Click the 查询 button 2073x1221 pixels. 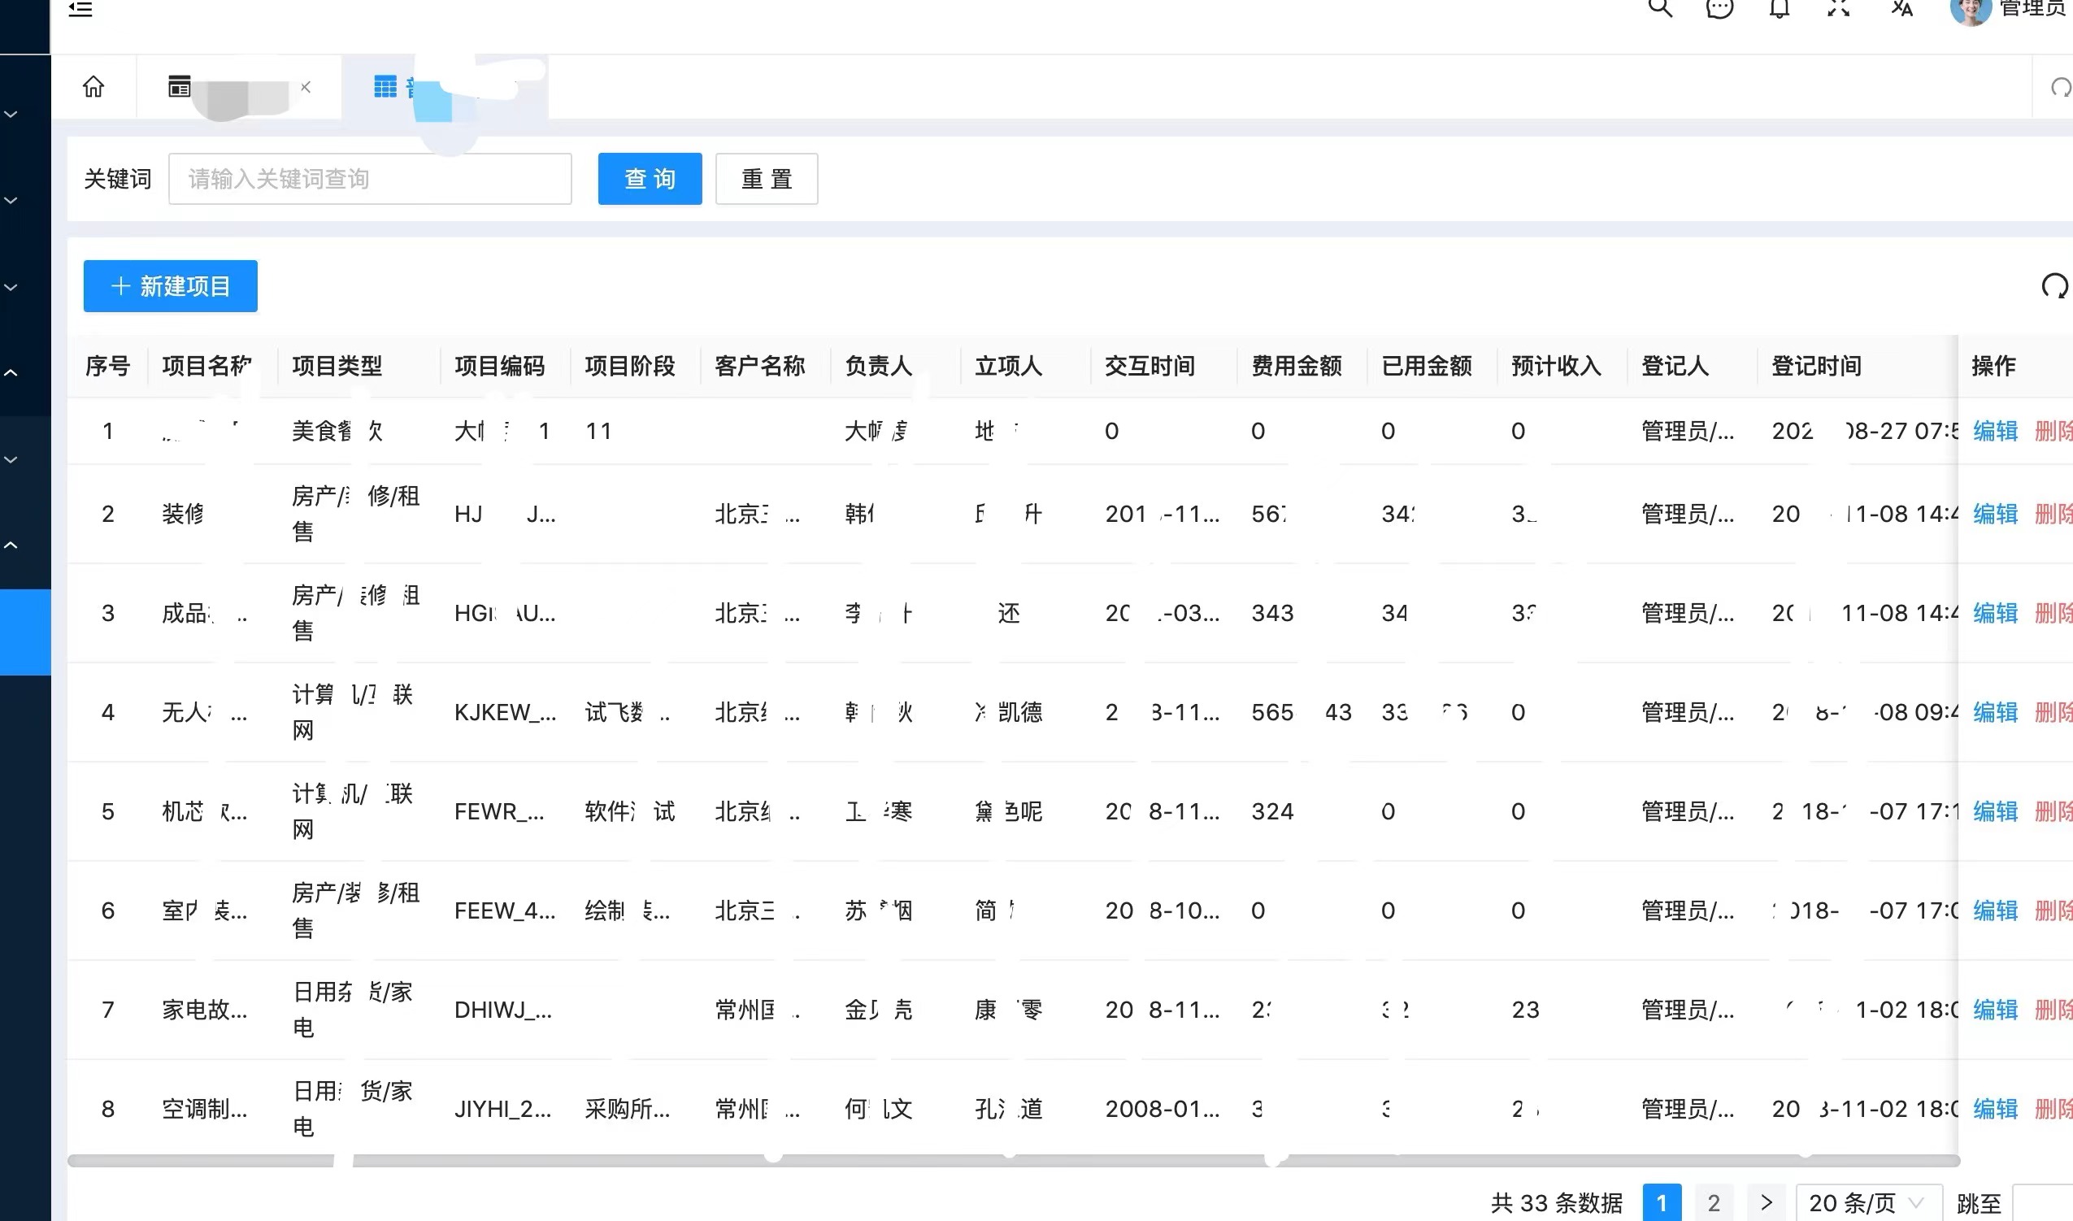coord(650,179)
